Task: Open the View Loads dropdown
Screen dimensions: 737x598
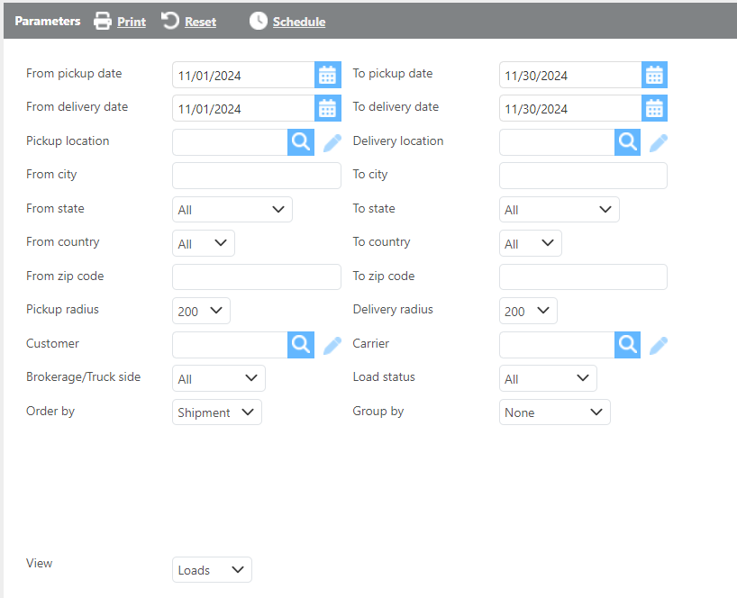Action: (x=212, y=570)
